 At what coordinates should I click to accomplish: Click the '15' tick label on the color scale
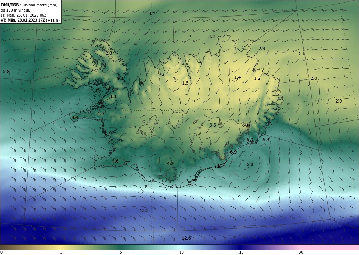[x=241, y=252]
